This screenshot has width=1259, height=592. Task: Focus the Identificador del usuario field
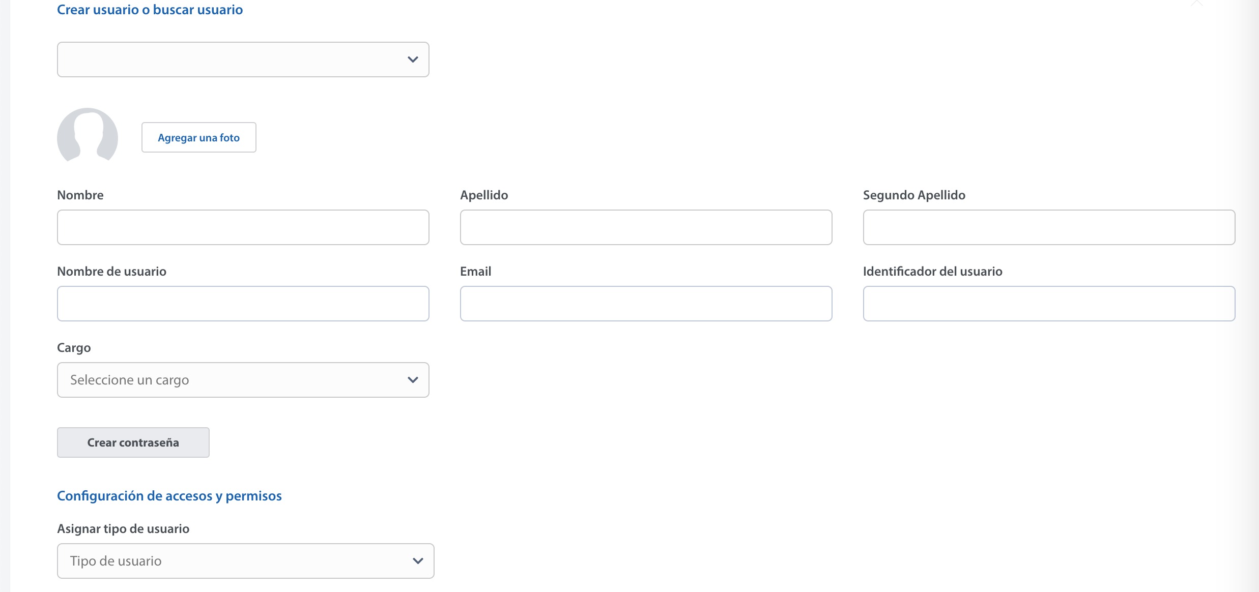point(1049,304)
